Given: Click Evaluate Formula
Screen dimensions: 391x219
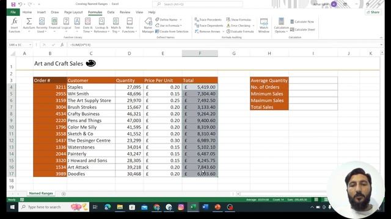Looking at the screenshot, I should (240, 32).
